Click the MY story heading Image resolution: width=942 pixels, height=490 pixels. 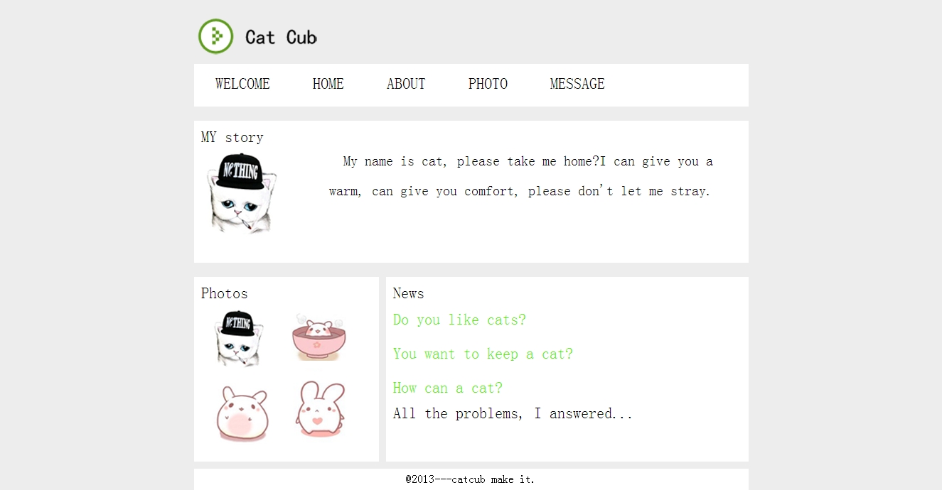coord(232,137)
